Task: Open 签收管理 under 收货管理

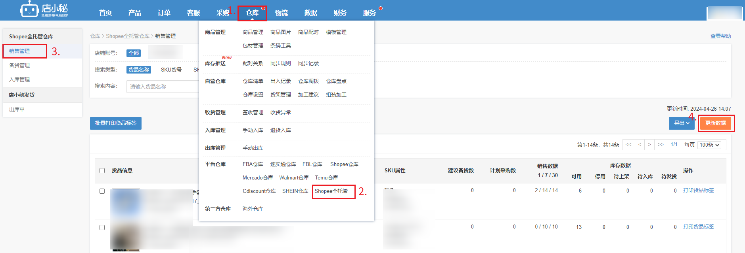Action: coord(253,112)
